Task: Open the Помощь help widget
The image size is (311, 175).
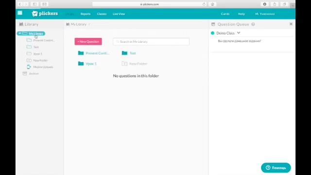Action: click(276, 168)
